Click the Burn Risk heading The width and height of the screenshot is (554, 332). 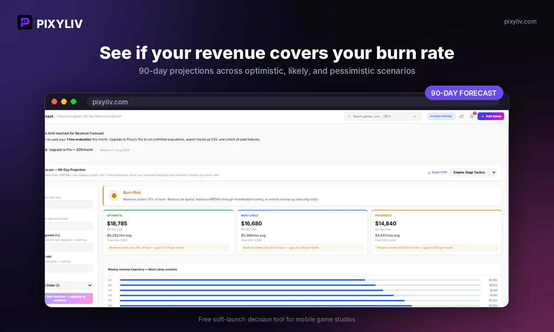click(x=132, y=193)
